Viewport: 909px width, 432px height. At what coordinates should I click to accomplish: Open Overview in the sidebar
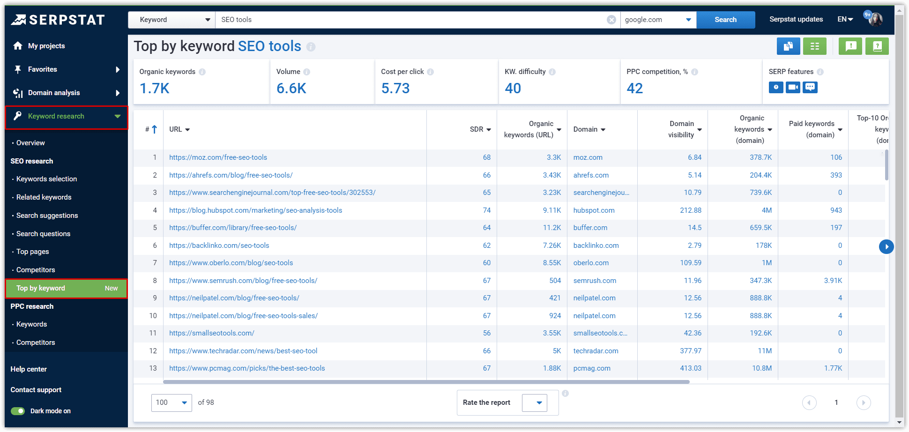30,143
